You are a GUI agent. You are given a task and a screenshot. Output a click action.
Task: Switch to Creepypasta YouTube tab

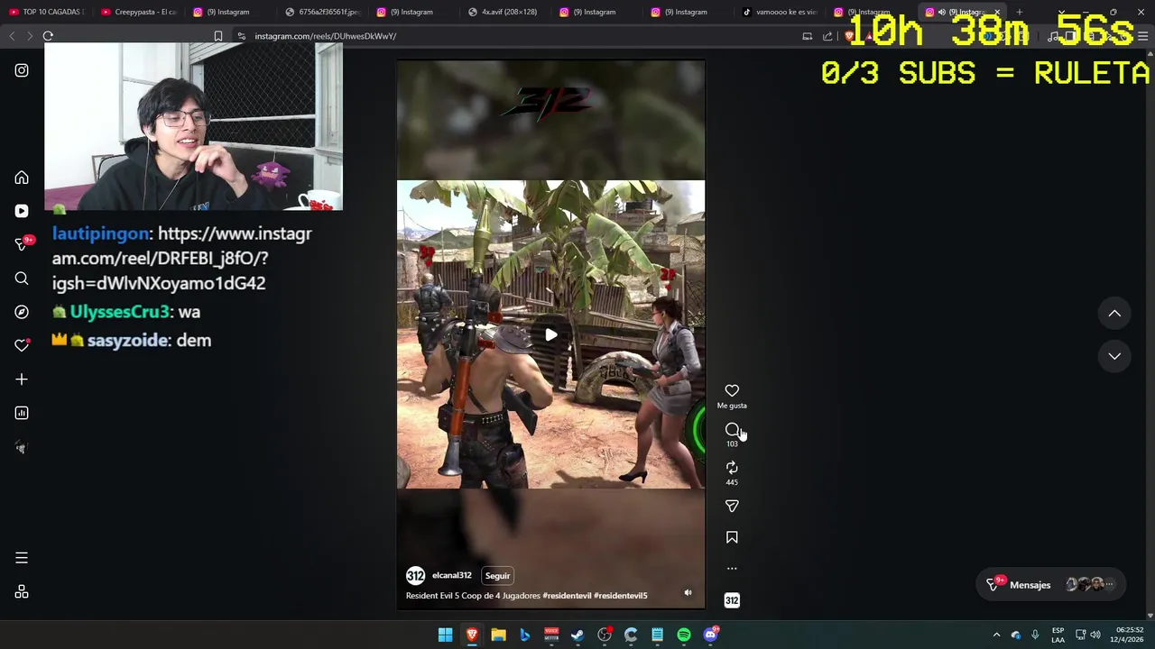139,12
